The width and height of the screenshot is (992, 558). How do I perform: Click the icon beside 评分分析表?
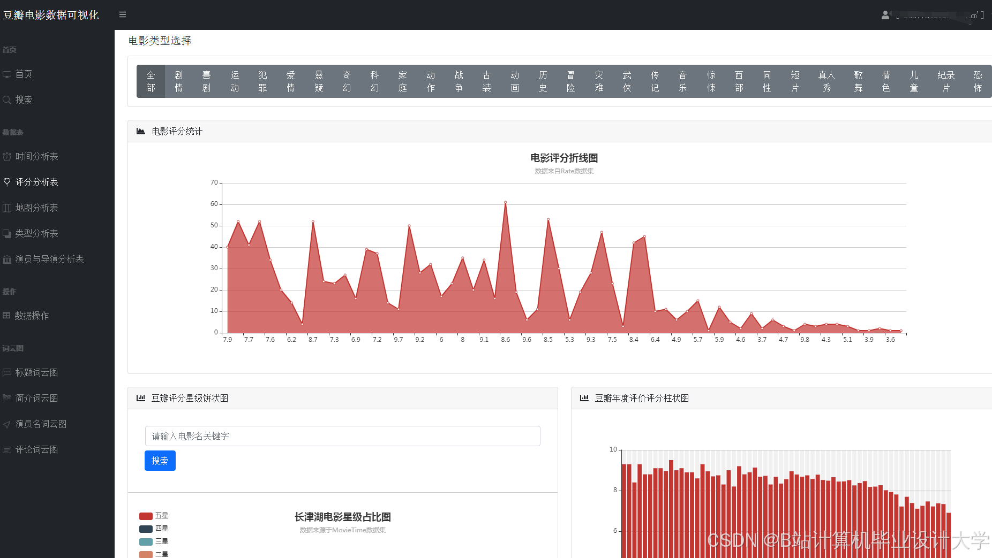(7, 182)
